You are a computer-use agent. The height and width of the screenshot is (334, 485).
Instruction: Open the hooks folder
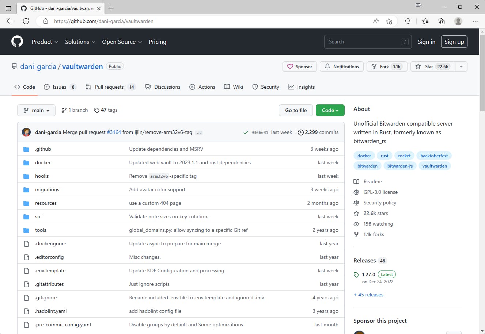point(42,176)
